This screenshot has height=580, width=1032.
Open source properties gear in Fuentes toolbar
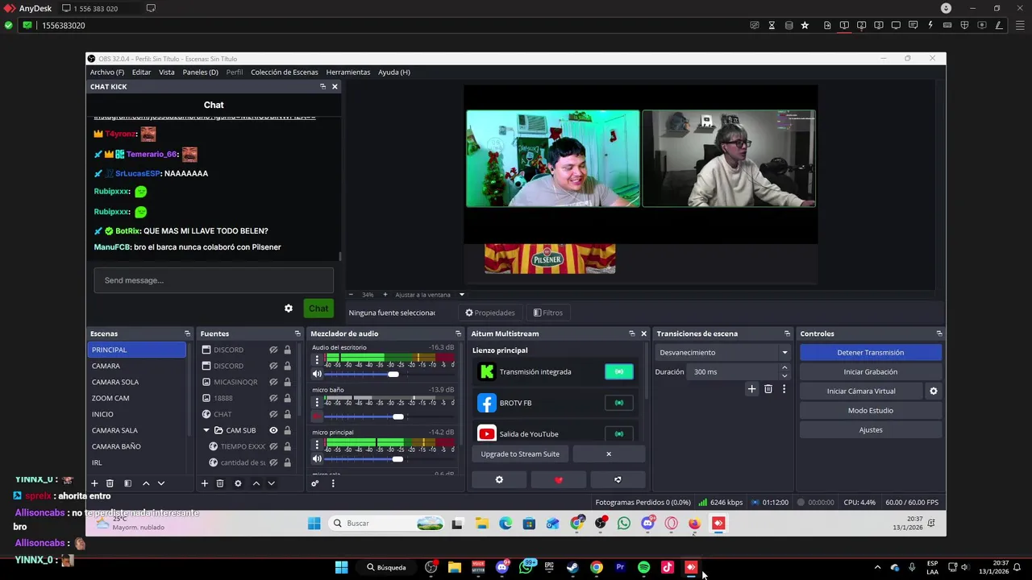coord(238,483)
